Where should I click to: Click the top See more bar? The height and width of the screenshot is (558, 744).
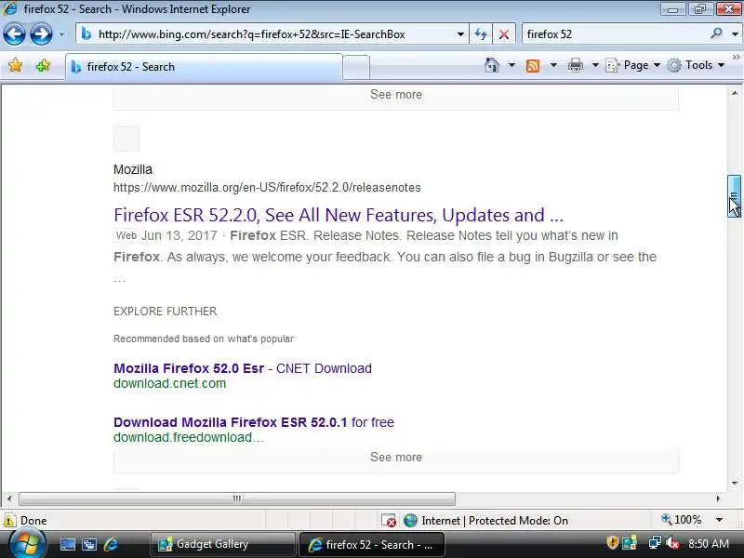(x=396, y=98)
